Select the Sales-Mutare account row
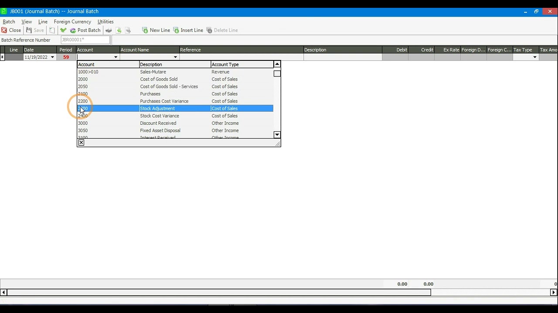This screenshot has width=558, height=313. click(x=175, y=72)
